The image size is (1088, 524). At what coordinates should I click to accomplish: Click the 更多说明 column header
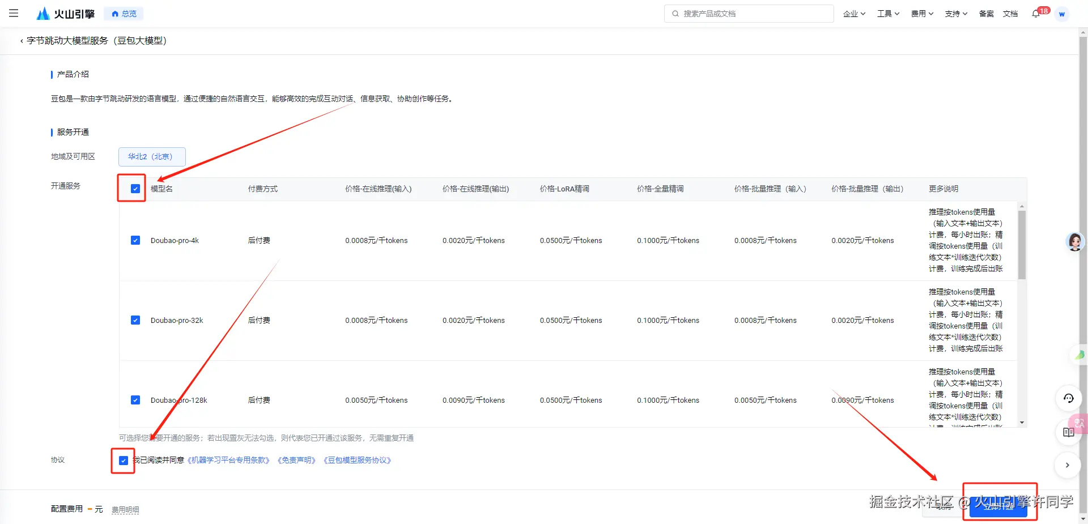pos(943,189)
